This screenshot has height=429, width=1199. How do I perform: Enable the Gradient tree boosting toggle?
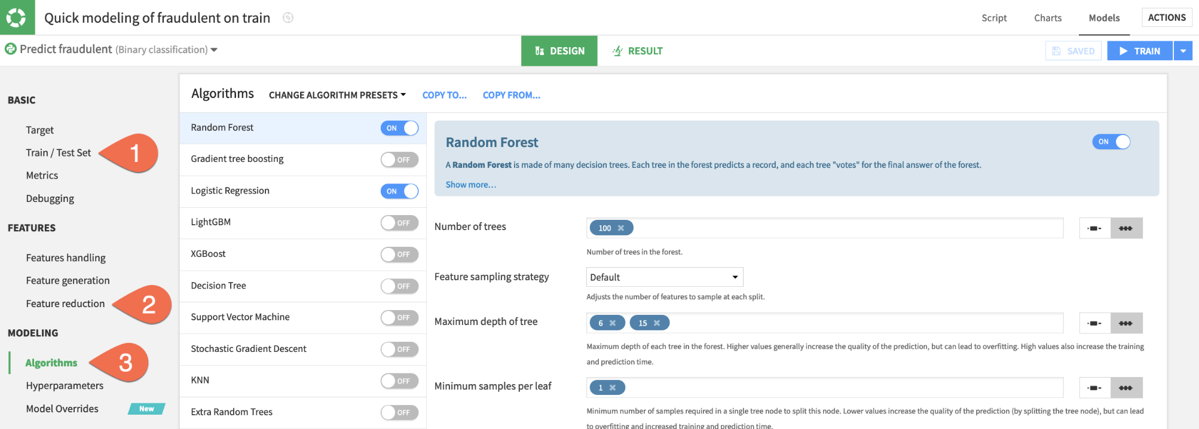[x=399, y=160]
